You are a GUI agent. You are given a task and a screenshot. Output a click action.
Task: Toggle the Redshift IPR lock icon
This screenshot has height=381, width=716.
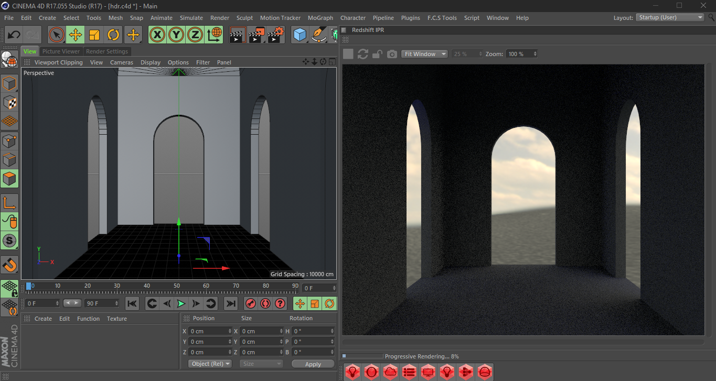pyautogui.click(x=377, y=54)
